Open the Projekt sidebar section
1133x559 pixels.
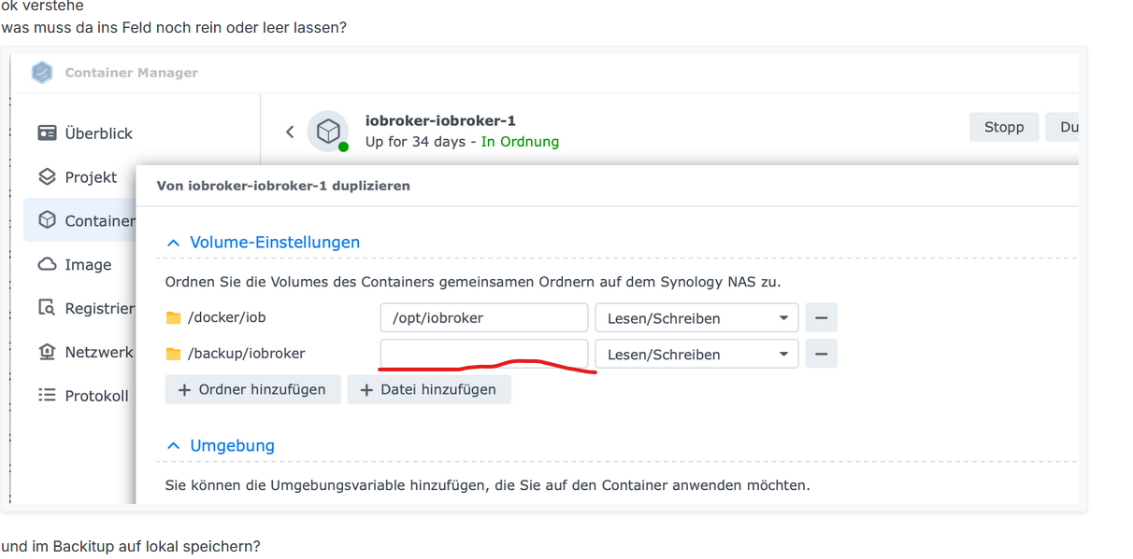(79, 177)
